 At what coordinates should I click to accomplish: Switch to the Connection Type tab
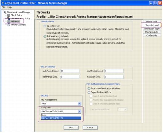152,29
